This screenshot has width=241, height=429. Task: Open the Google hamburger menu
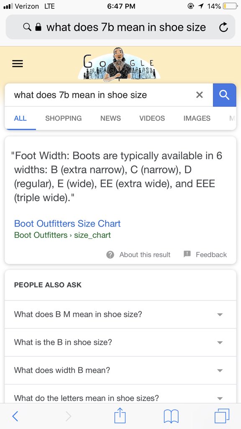(18, 64)
